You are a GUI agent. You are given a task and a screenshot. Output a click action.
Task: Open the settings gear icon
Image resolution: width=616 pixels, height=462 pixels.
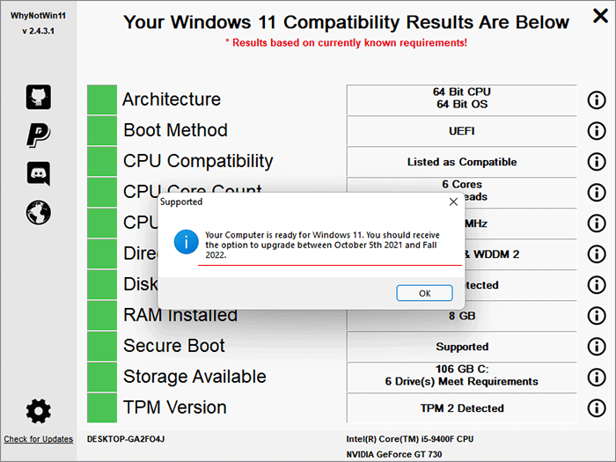tap(39, 410)
